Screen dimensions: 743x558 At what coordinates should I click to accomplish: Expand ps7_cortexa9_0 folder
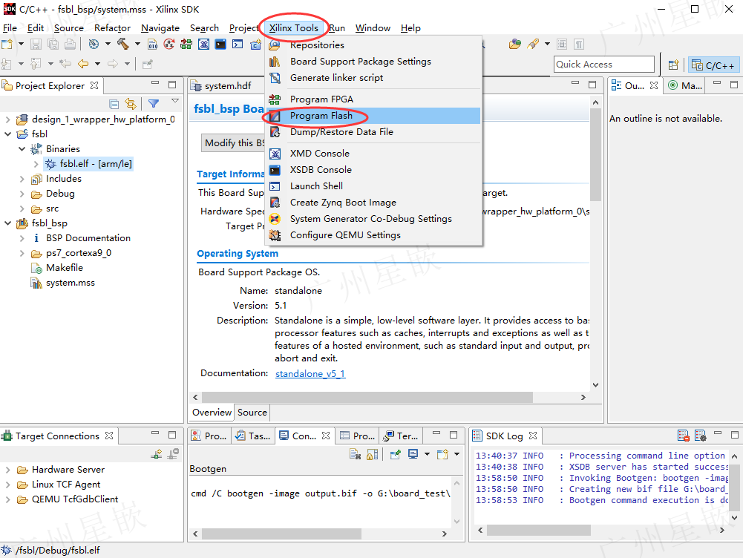pyautogui.click(x=22, y=253)
